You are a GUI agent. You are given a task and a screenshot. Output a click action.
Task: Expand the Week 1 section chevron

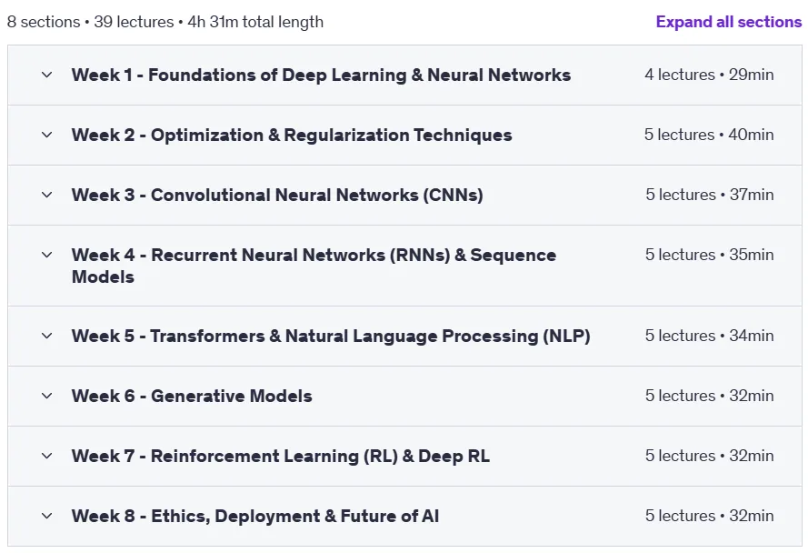pos(47,75)
